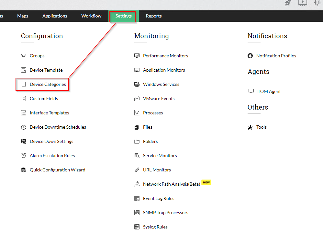
Task: Open the Files monitoring link
Action: click(148, 127)
